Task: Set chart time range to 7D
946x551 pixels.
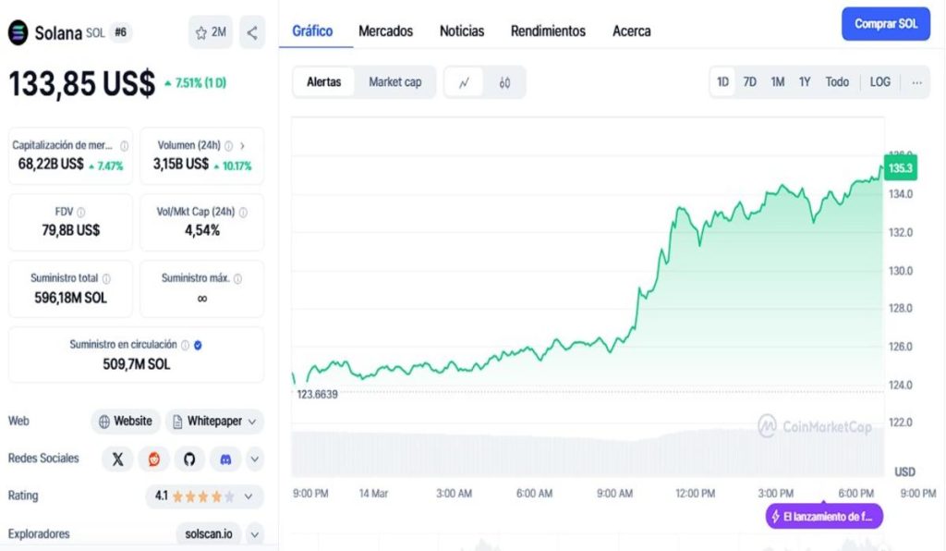Action: coord(750,82)
